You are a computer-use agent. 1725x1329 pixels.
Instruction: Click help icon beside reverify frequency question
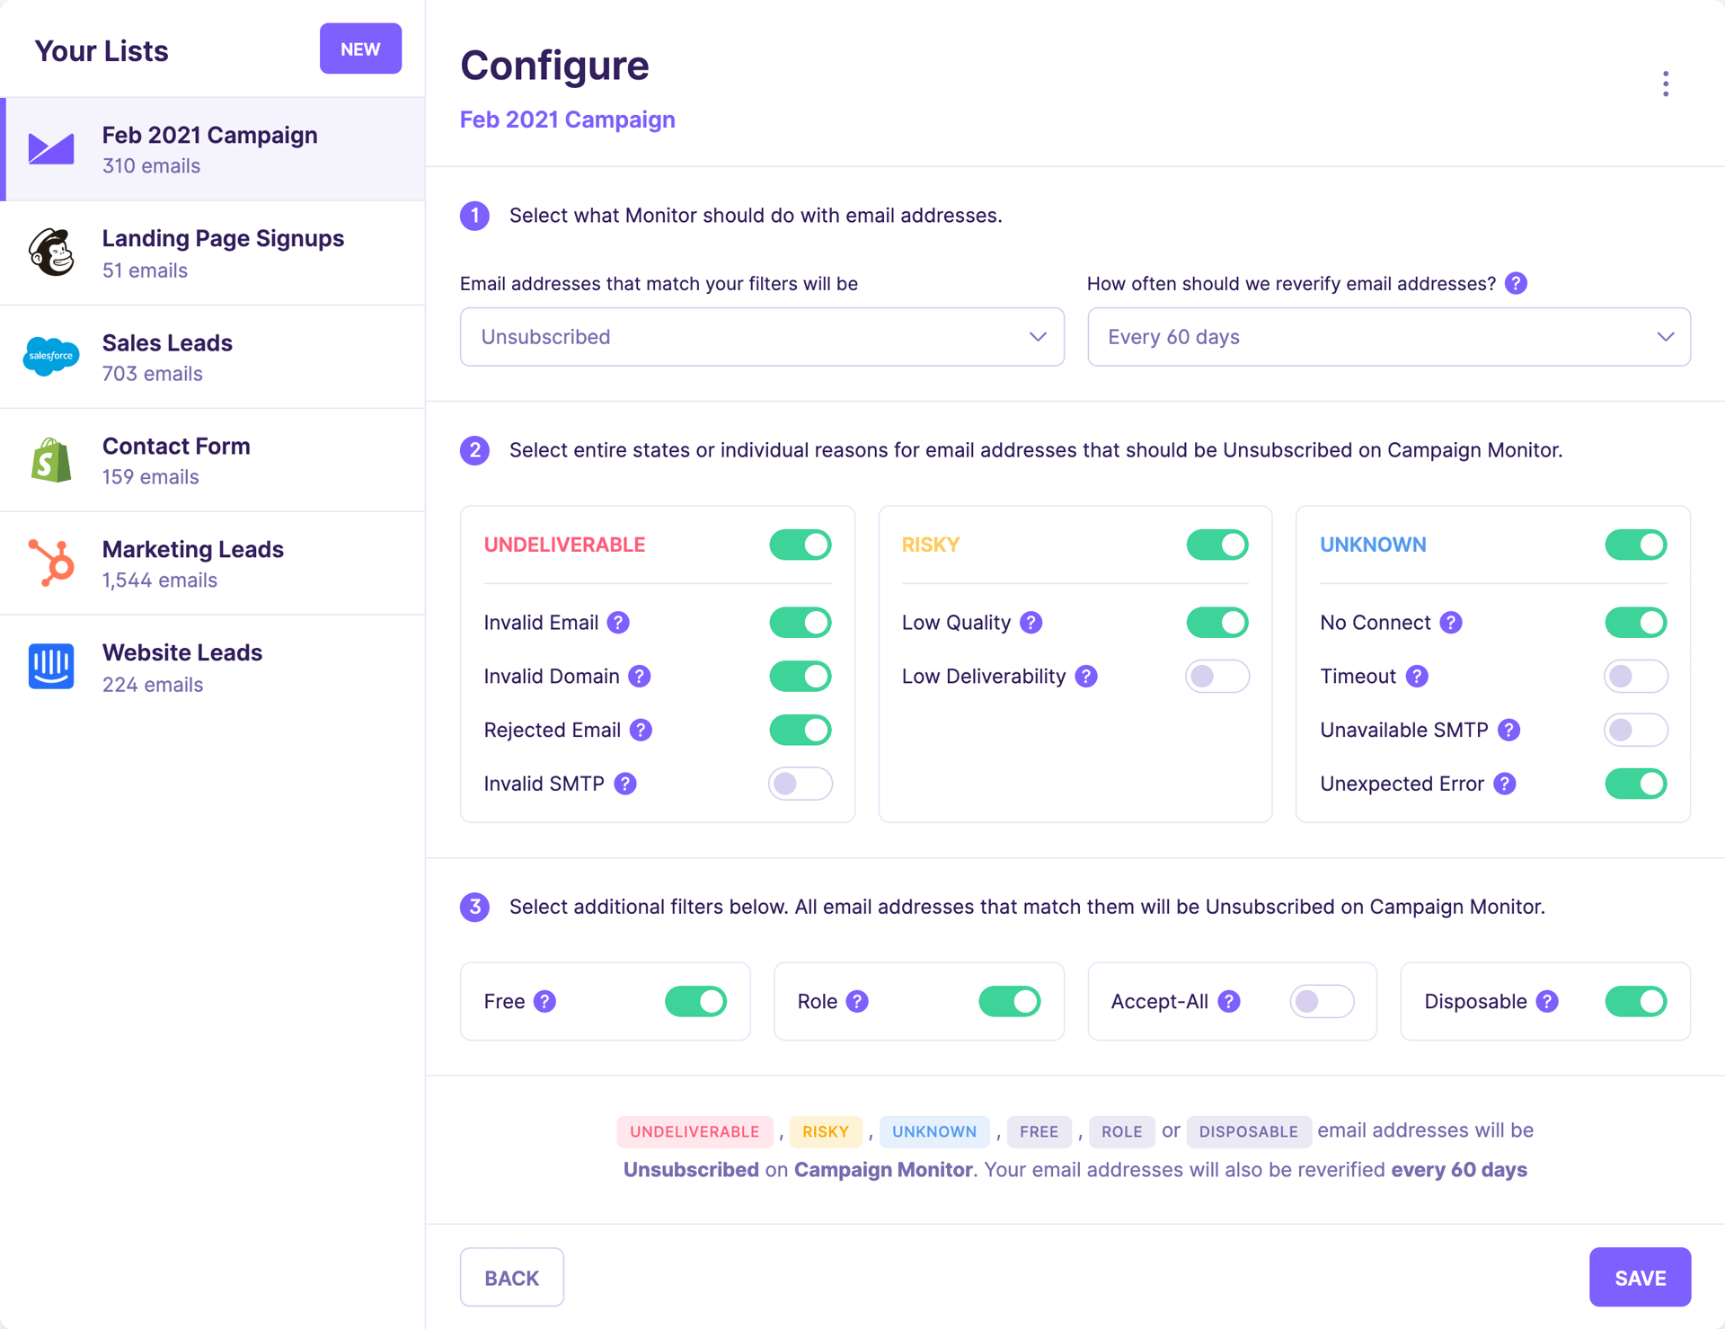(1516, 284)
